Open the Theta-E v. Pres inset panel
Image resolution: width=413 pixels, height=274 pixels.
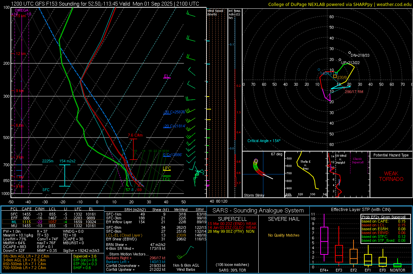coord(306,174)
